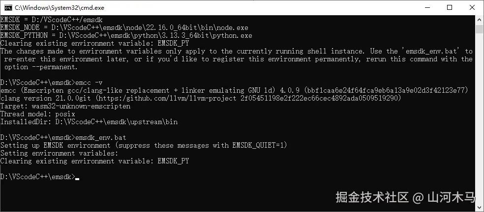Click the C:\Windows\System32\cmd.exe title text
Screen dimensions: 484x212
[x=60, y=7]
